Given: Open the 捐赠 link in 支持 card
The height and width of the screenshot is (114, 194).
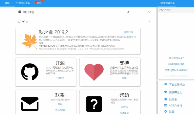Looking at the screenshot, I should pos(124,78).
